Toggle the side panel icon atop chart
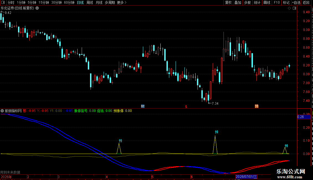 click(294, 8)
